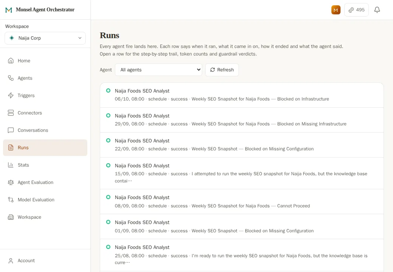Open 15/09 run about knowledge base
The width and height of the screenshot is (393, 272).
(241, 173)
